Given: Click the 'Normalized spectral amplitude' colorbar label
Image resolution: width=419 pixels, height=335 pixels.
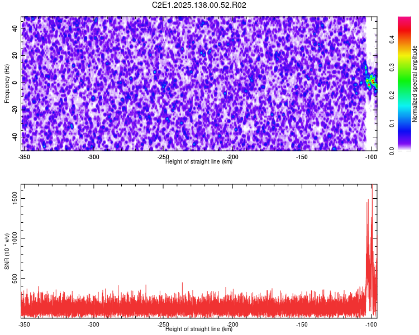Looking at the screenshot, I should coord(415,84).
